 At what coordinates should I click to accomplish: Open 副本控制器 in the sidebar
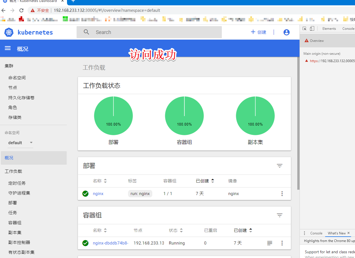click(x=19, y=243)
